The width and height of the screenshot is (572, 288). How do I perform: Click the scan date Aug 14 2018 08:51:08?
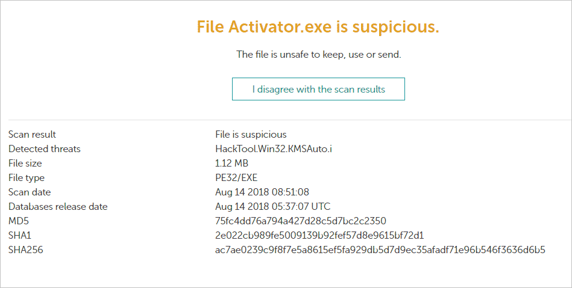(x=262, y=192)
